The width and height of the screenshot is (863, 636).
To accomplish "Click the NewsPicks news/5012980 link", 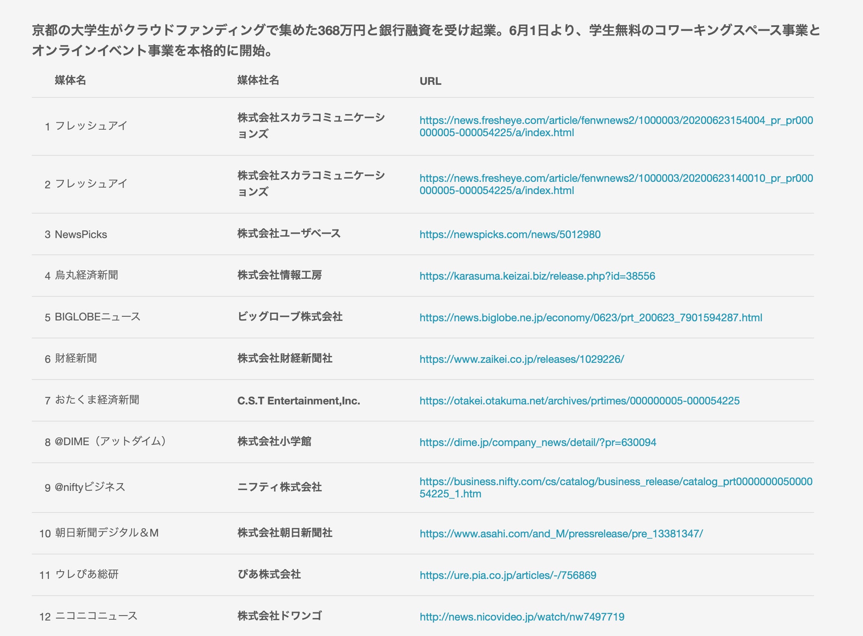I will pos(510,234).
